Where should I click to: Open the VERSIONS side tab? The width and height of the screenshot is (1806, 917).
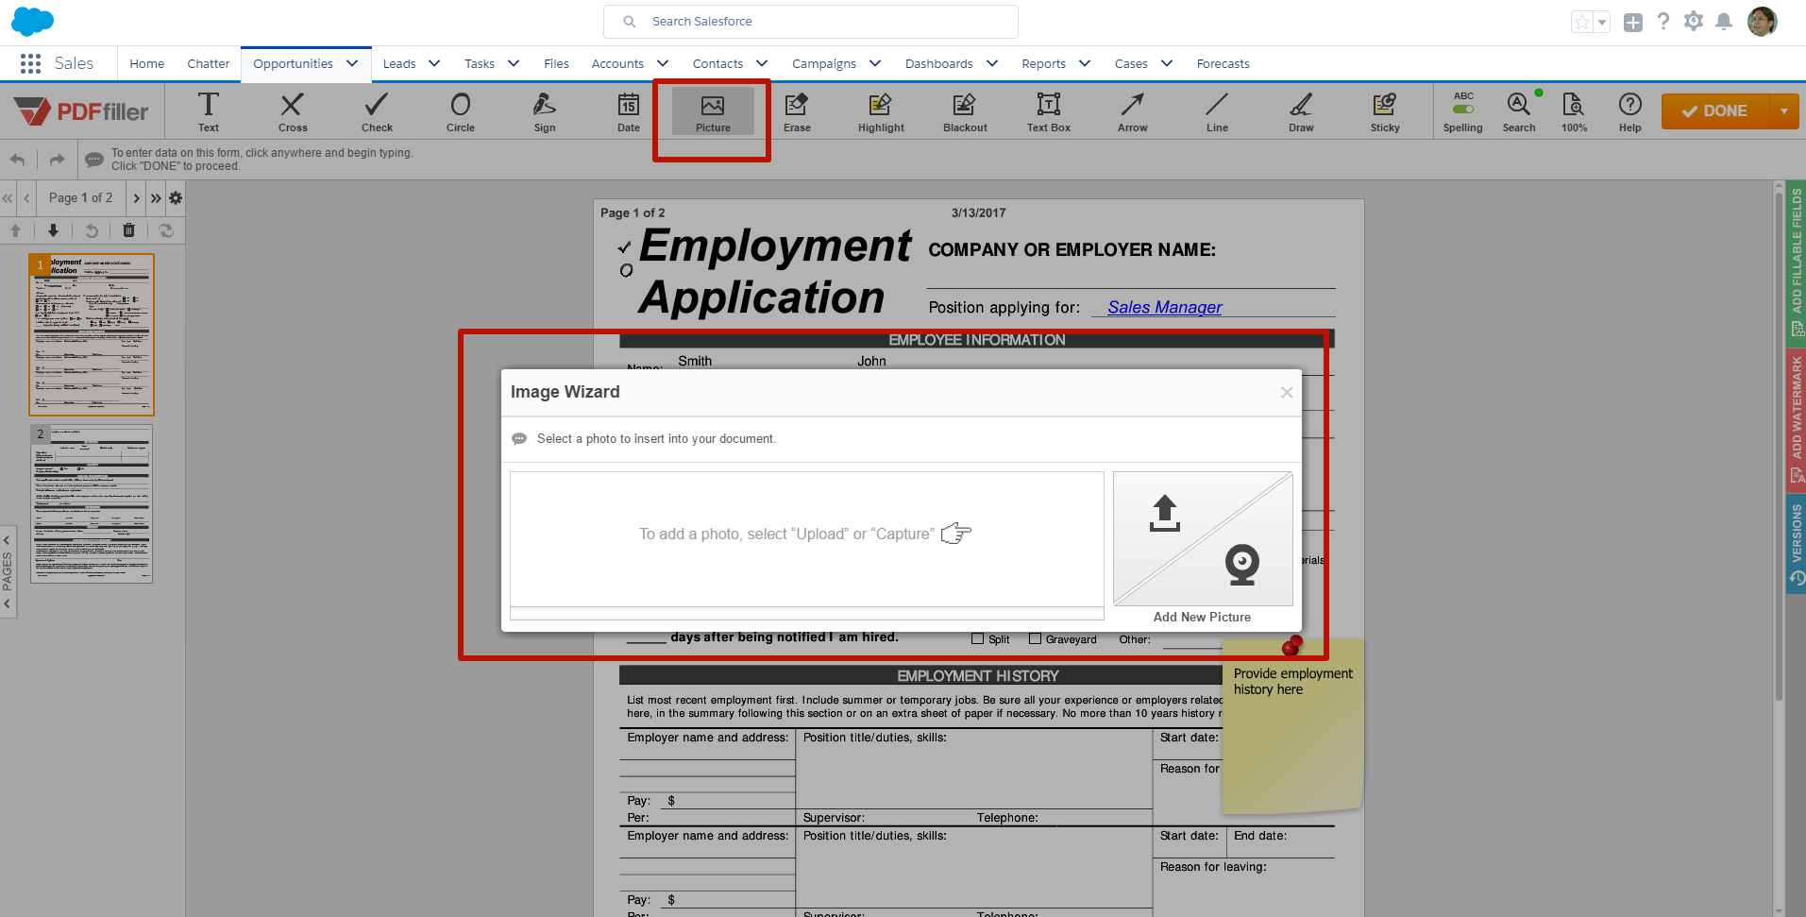(x=1797, y=545)
